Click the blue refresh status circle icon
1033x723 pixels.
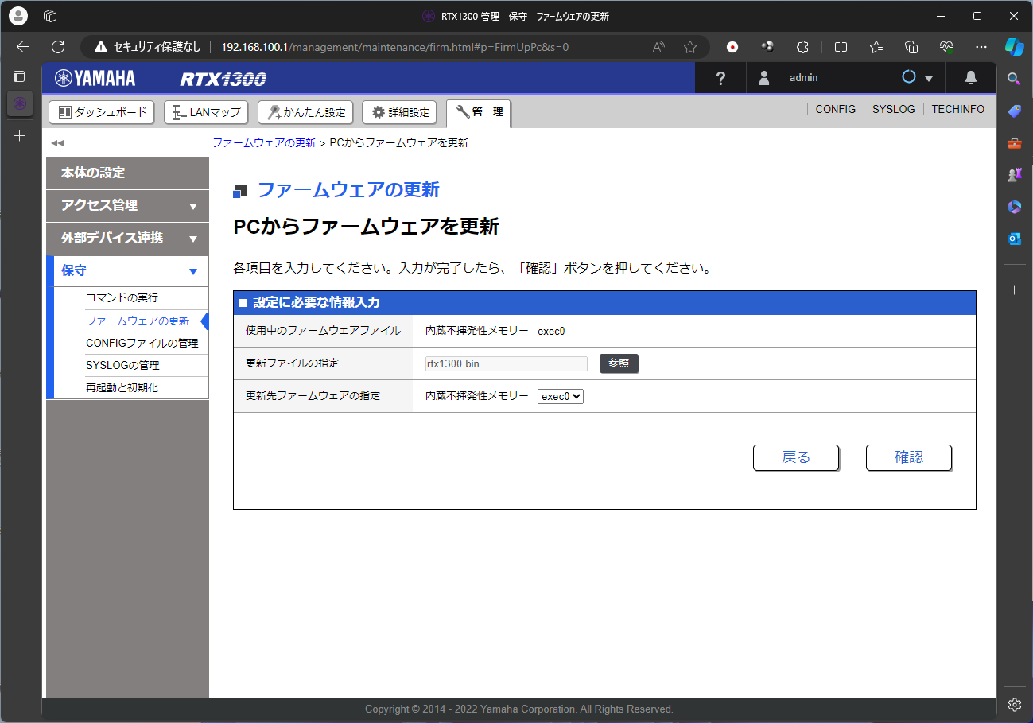tap(909, 77)
